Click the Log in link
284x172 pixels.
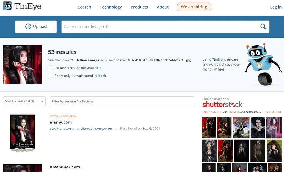(276, 7)
